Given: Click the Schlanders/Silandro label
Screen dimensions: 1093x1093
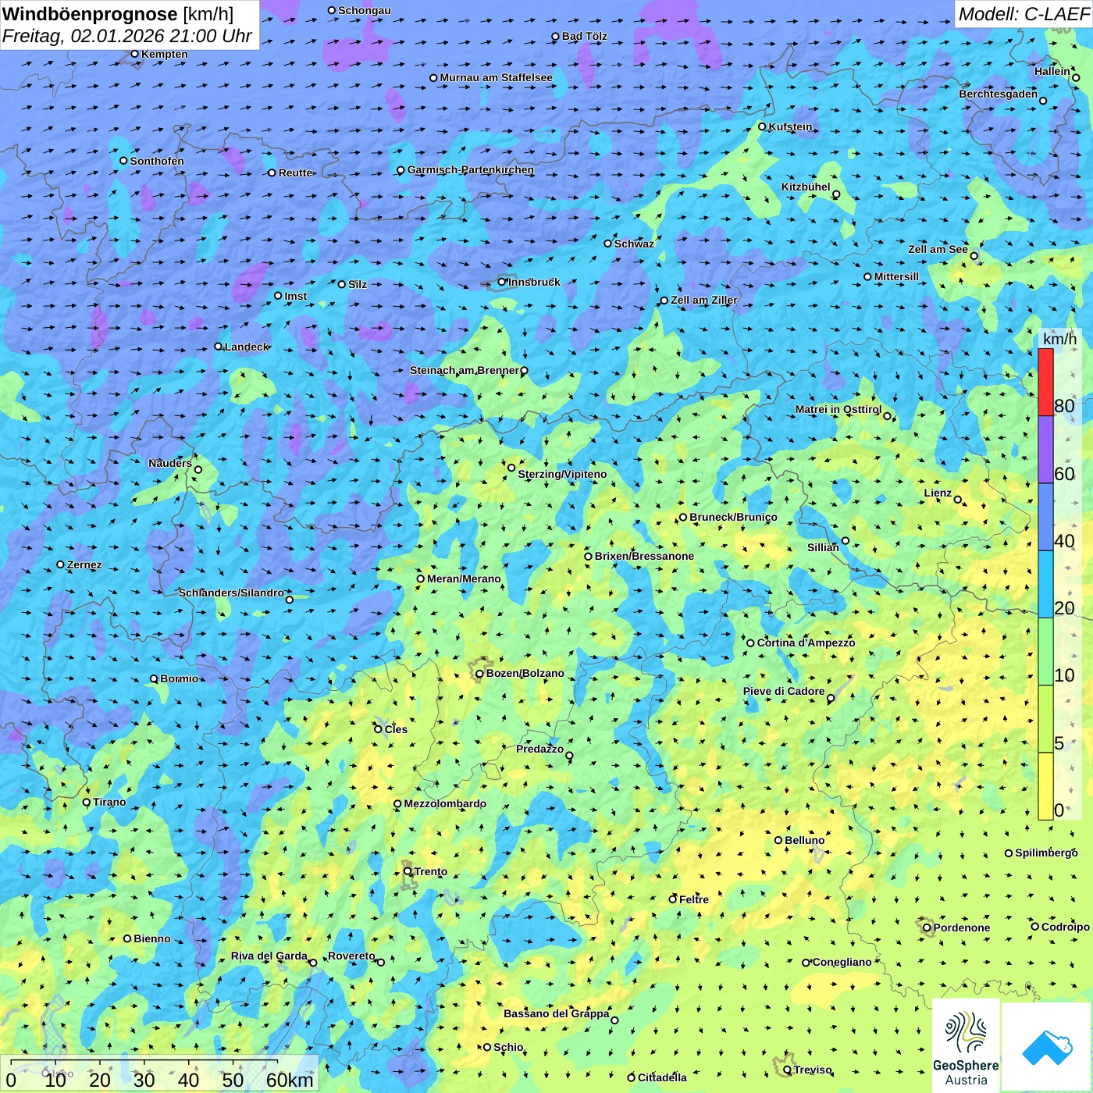Looking at the screenshot, I should tap(231, 593).
